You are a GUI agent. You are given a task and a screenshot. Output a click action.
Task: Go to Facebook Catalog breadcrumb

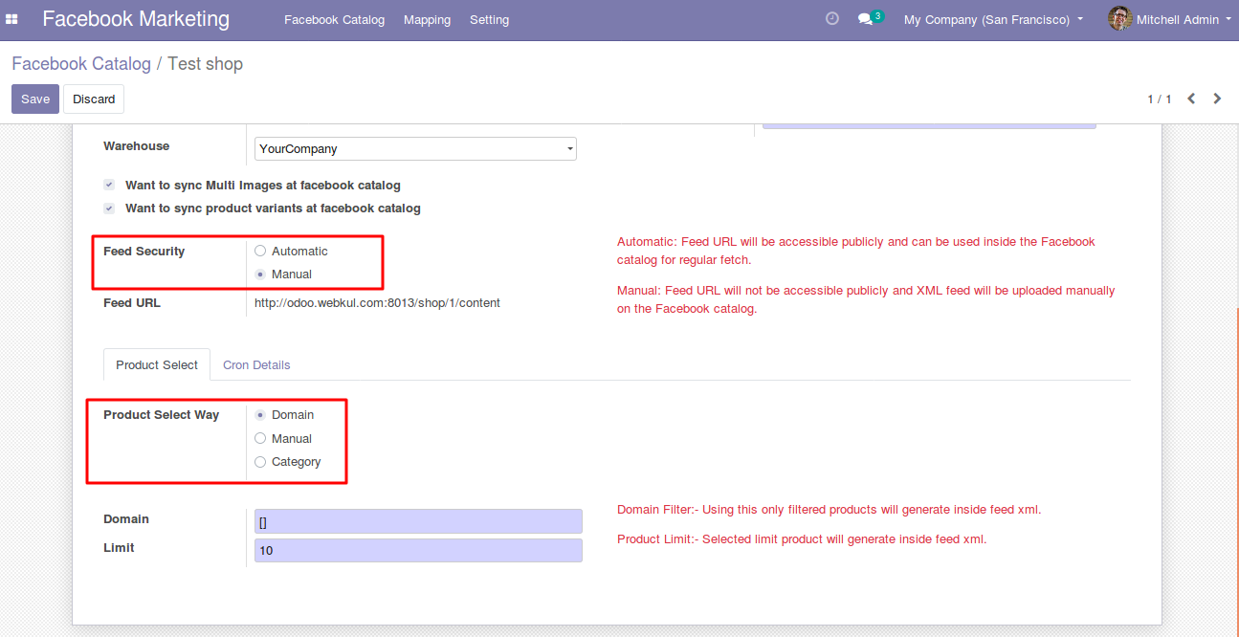(x=81, y=64)
